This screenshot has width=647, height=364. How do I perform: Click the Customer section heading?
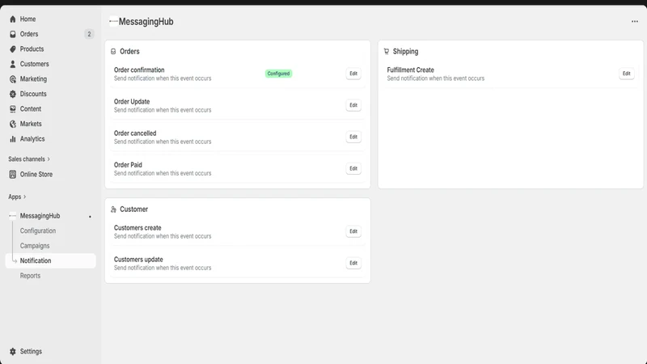[133, 210]
